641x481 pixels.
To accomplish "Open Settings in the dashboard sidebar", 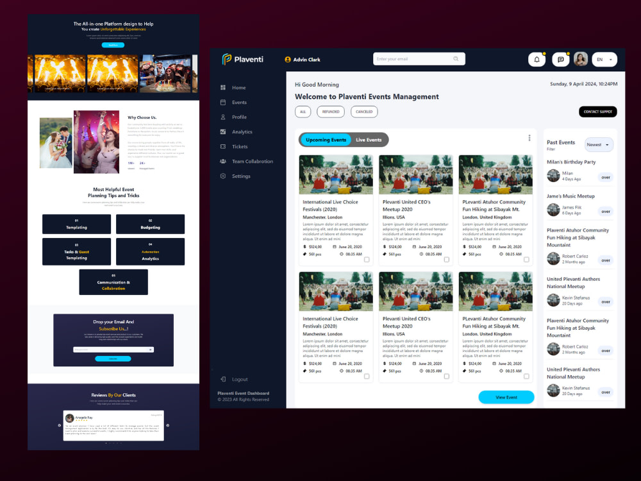I will coord(241,176).
